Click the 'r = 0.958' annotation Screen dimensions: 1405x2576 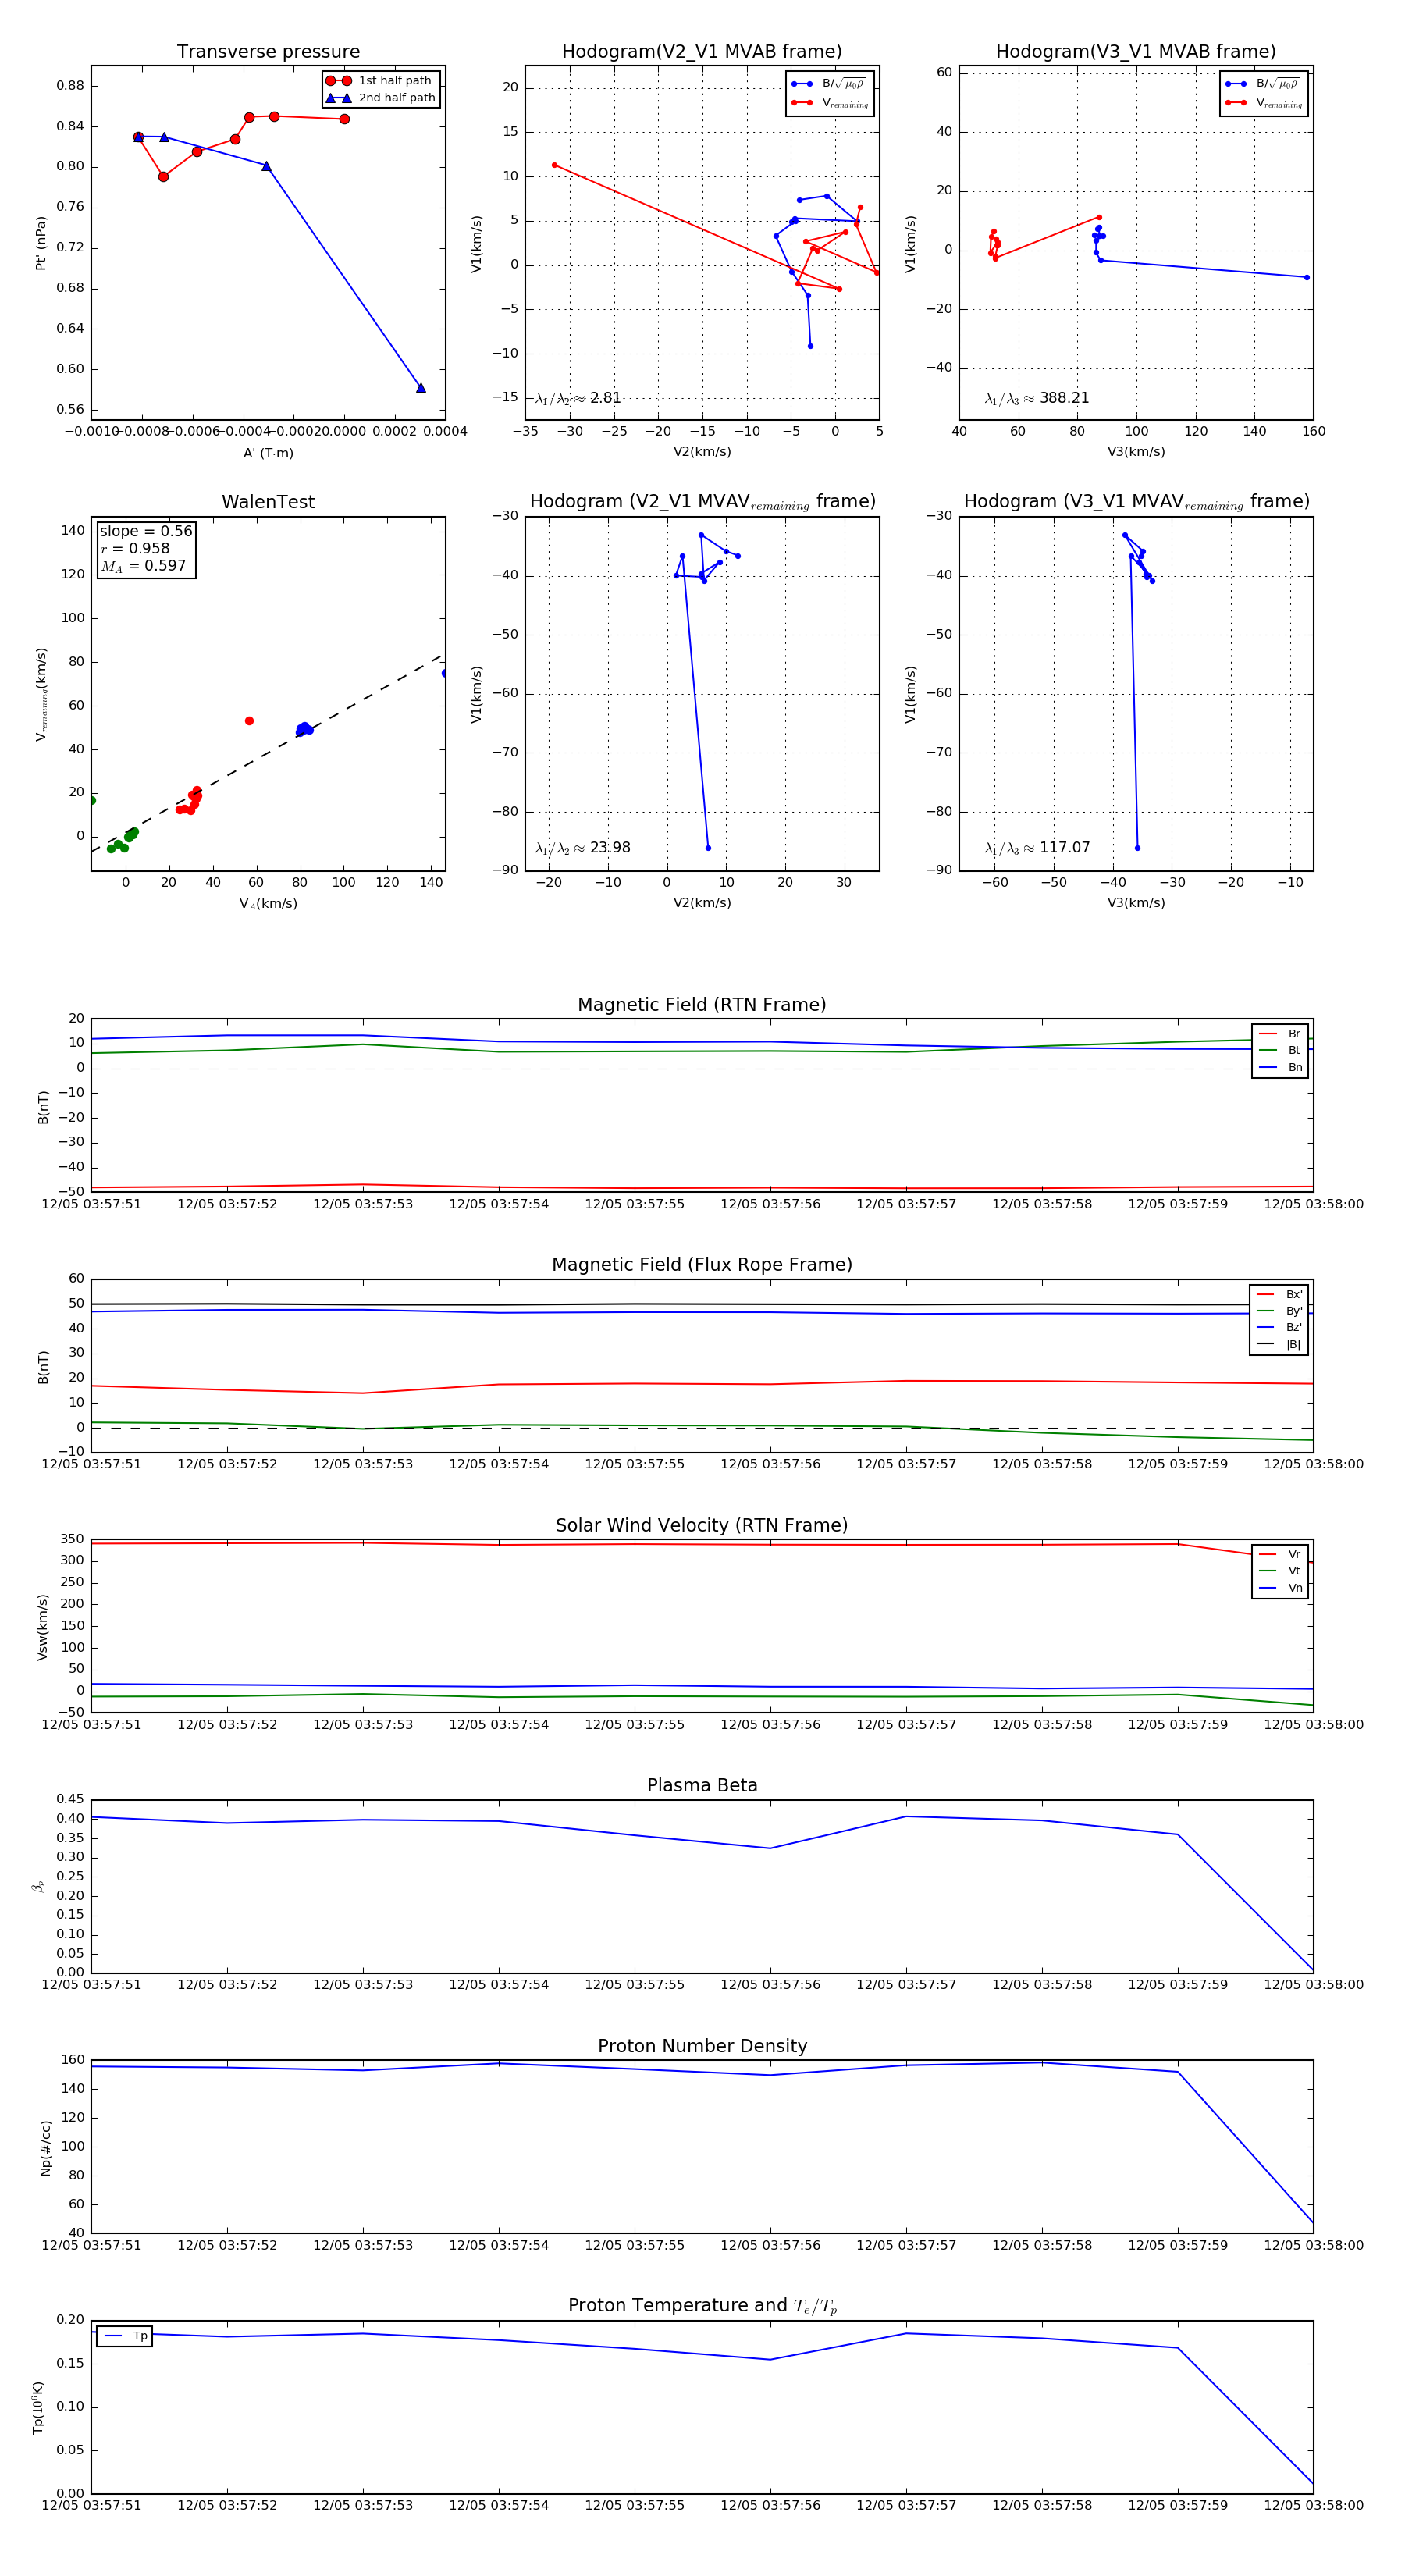tap(135, 549)
